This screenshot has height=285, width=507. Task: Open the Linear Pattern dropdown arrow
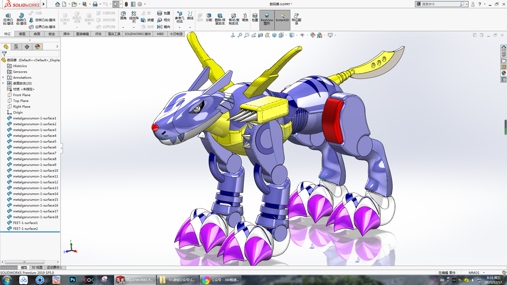[134, 27]
